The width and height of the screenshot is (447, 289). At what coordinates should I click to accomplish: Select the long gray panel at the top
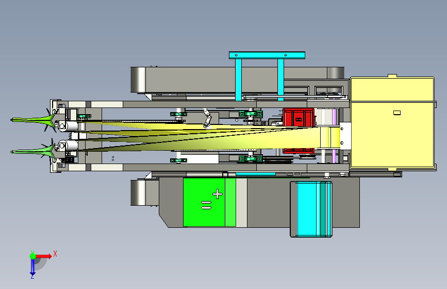click(236, 80)
